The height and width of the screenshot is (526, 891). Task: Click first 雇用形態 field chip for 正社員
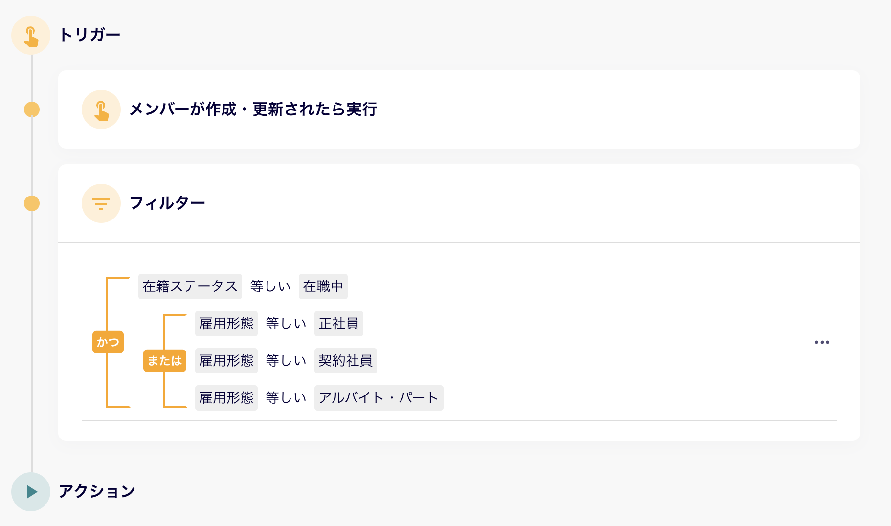click(x=226, y=324)
